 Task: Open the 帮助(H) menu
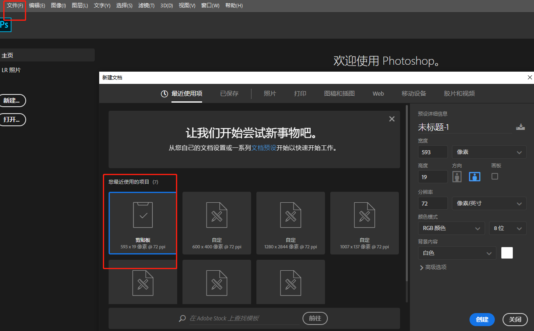click(234, 6)
